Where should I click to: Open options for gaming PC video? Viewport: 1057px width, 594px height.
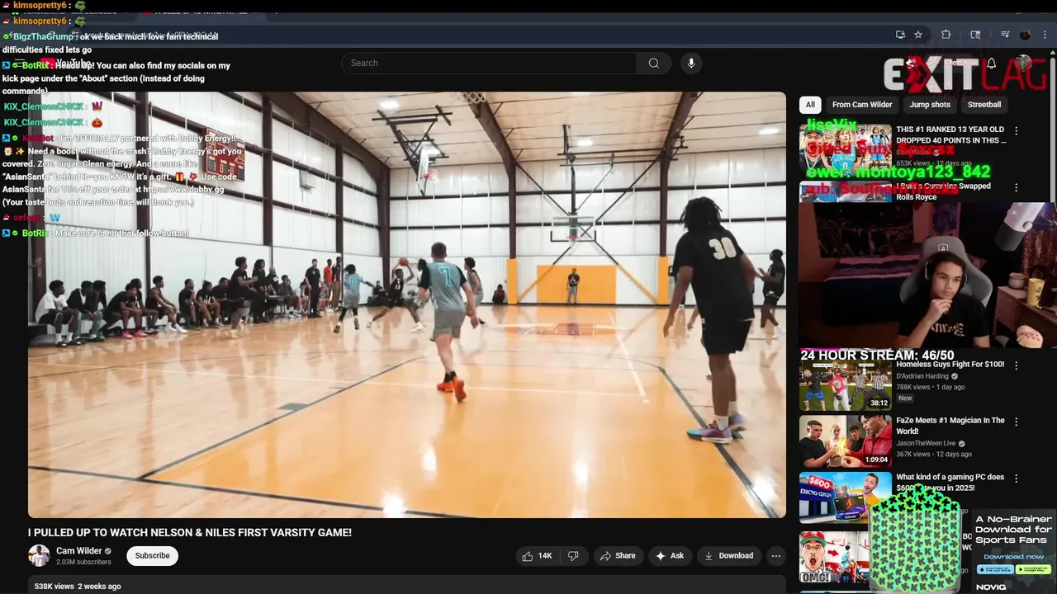pyautogui.click(x=1016, y=478)
